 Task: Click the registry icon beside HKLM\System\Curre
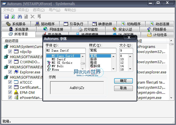(6, 46)
